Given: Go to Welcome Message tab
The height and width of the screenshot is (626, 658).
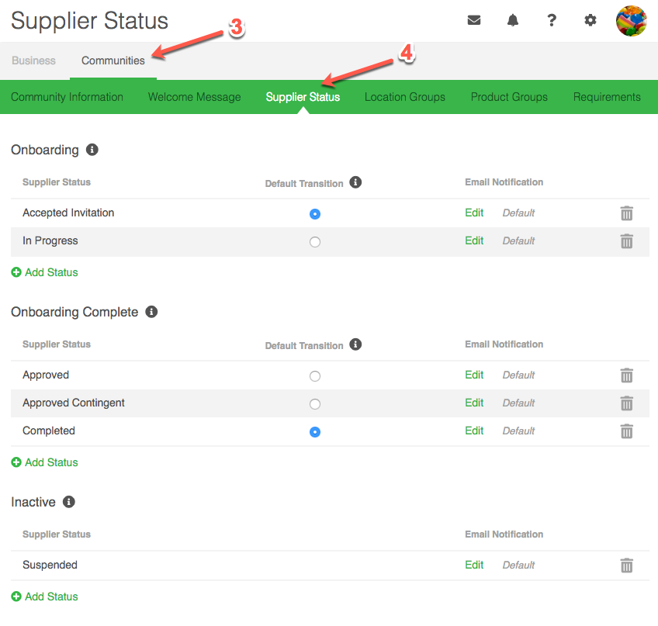Looking at the screenshot, I should [x=194, y=97].
